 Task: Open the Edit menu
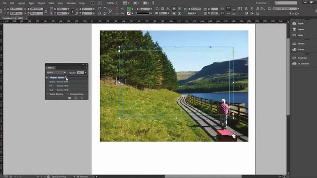[12, 3]
